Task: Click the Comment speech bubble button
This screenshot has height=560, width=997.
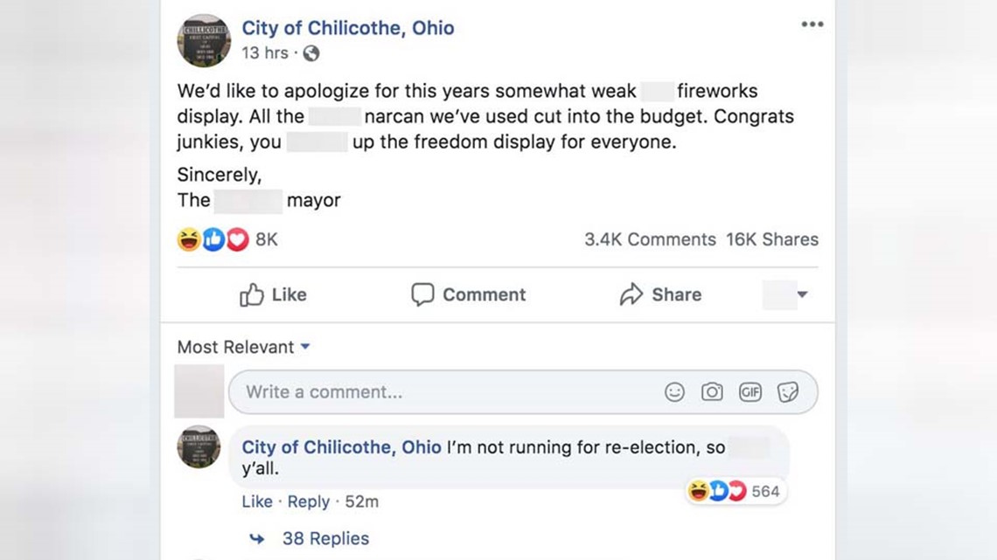Action: [469, 294]
